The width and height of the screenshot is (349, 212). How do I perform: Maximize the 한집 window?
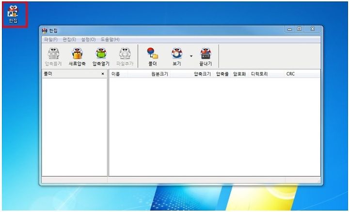click(300, 29)
